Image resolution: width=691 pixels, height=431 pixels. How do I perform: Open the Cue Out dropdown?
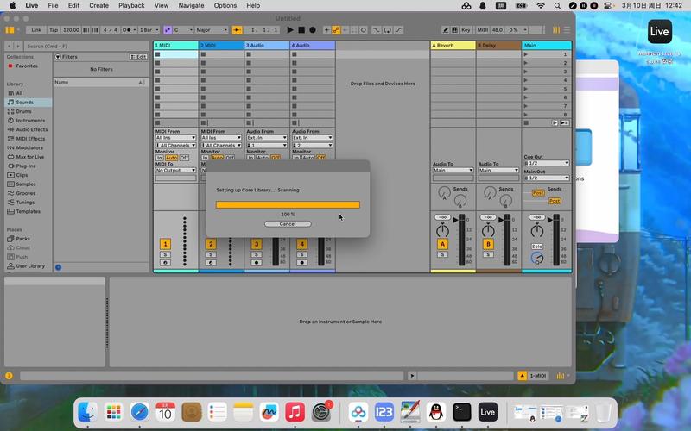pyautogui.click(x=547, y=163)
